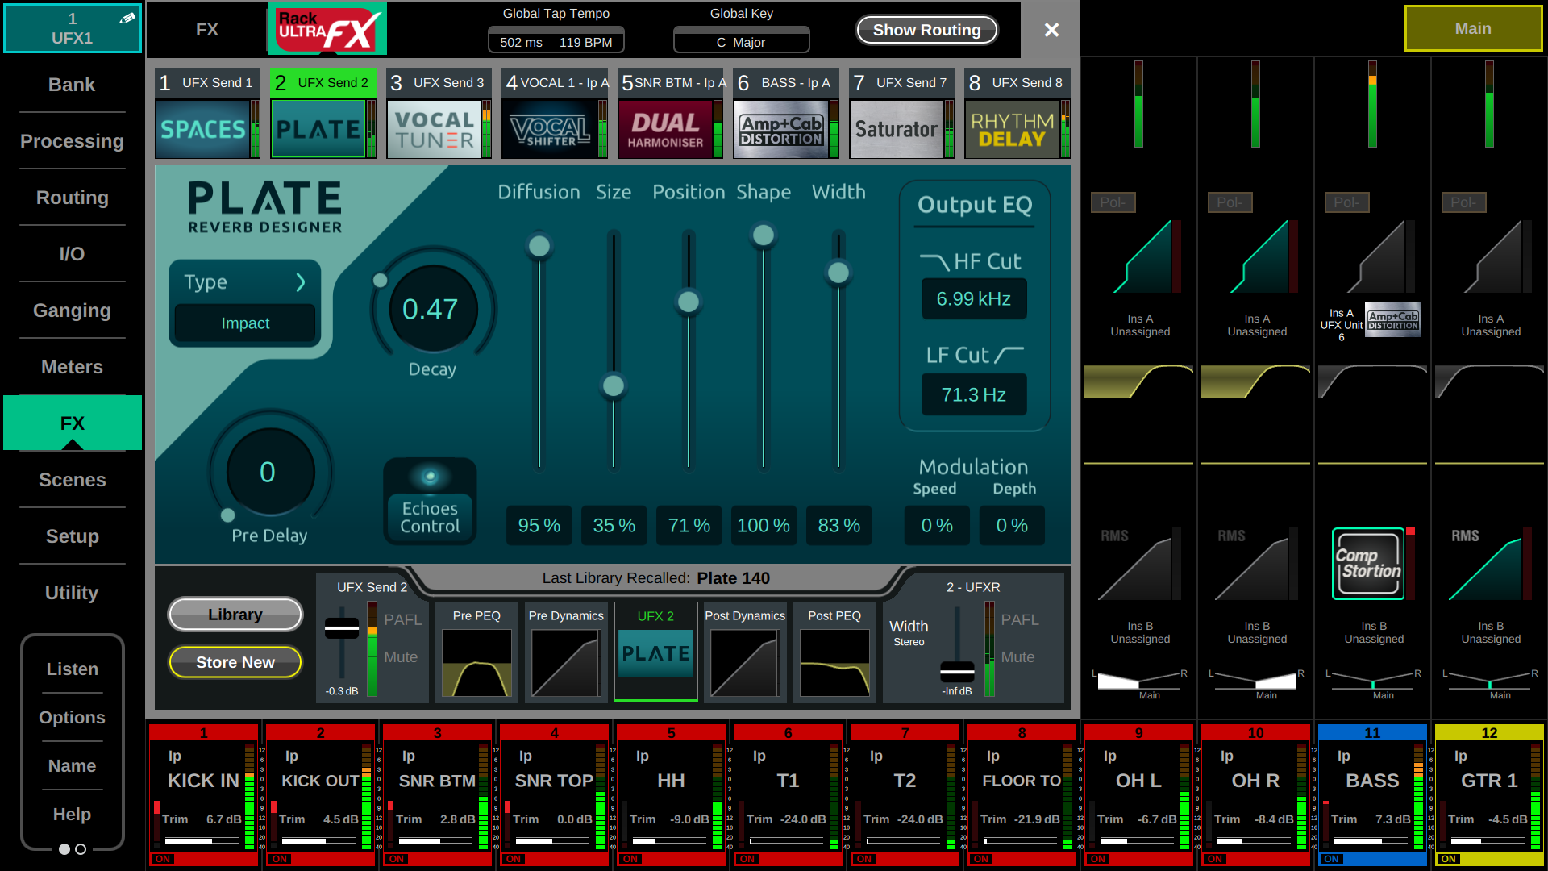Open the Rhythm Delay unit icon
The height and width of the screenshot is (871, 1548).
point(1012,129)
